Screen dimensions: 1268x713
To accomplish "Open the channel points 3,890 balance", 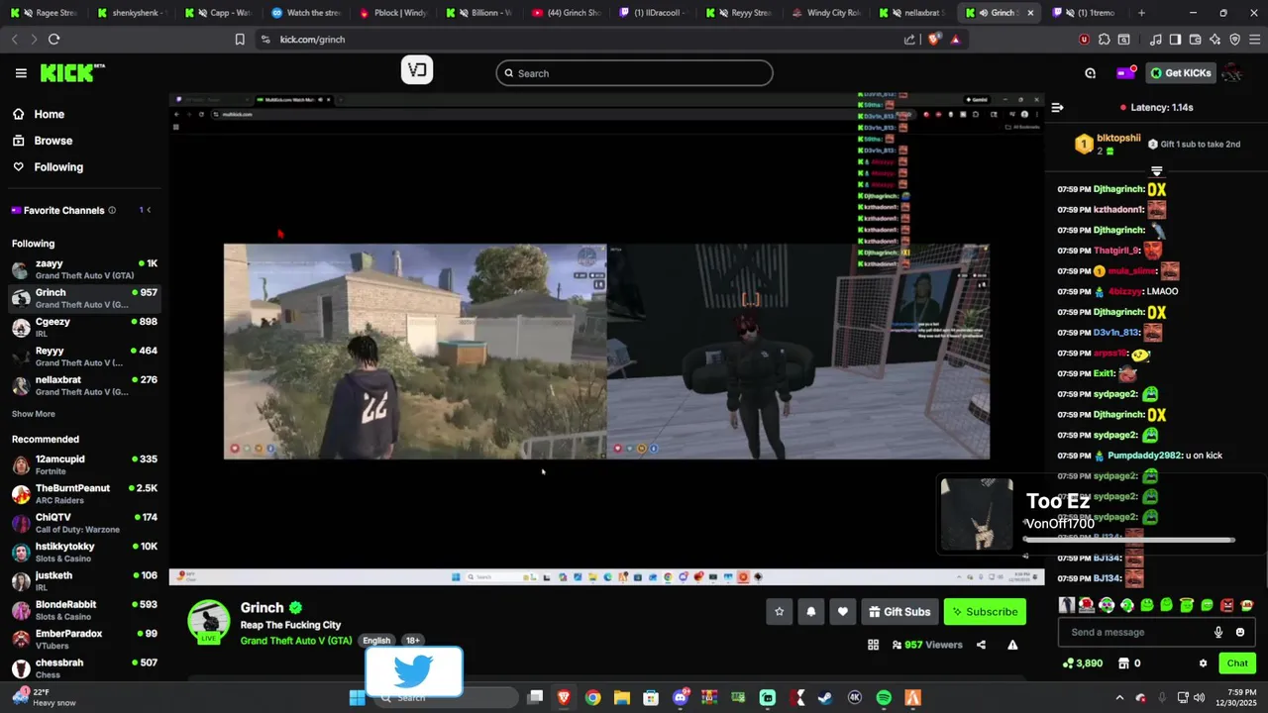I will pyautogui.click(x=1082, y=663).
